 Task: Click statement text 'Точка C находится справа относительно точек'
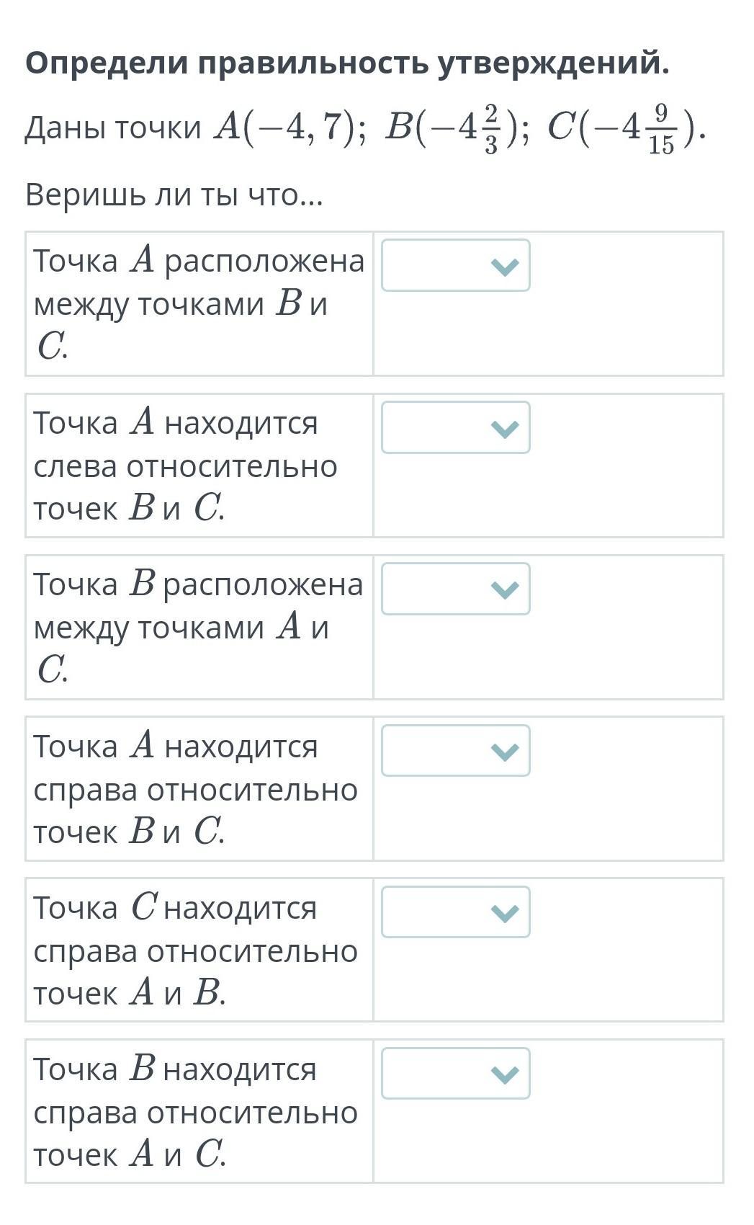click(195, 950)
